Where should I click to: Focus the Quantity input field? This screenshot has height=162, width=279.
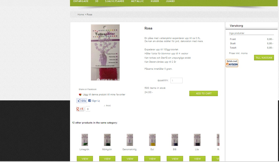tap(176, 80)
